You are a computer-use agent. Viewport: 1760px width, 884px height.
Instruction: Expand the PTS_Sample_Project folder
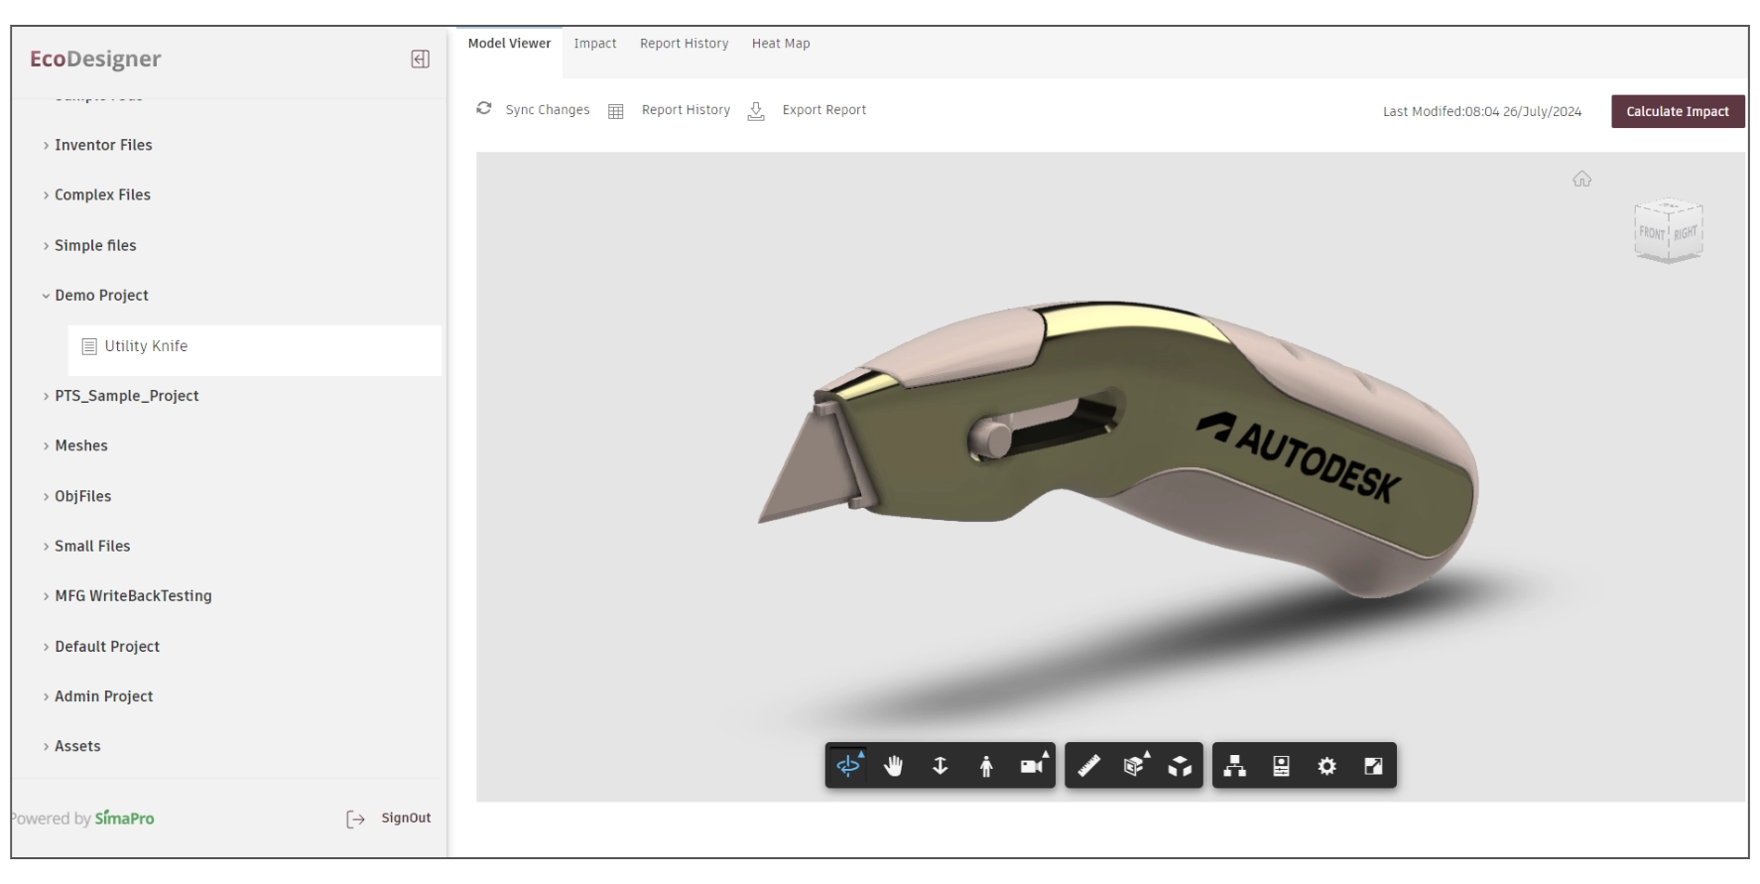(x=46, y=396)
